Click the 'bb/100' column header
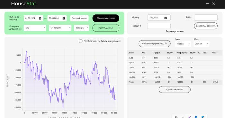Viewport: 225px width, 118px height. 170,53
